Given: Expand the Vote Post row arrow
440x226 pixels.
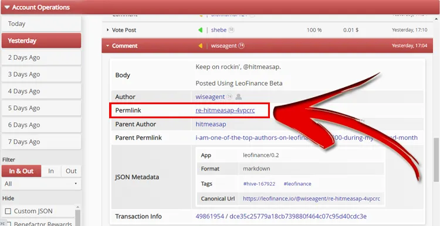Looking at the screenshot, I should pos(107,30).
